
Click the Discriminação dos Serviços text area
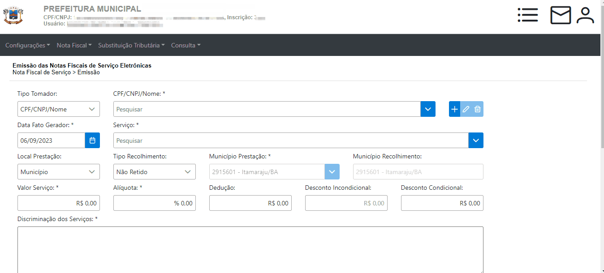pos(250,249)
